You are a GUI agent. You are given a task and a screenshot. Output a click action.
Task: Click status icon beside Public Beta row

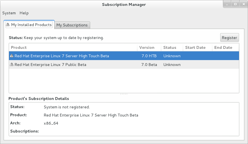(x=12, y=65)
